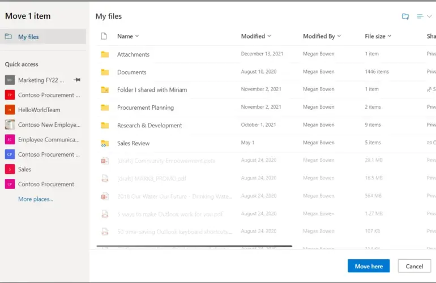The image size is (436, 283).
Task: Click the My files heading
Action: [x=109, y=16]
